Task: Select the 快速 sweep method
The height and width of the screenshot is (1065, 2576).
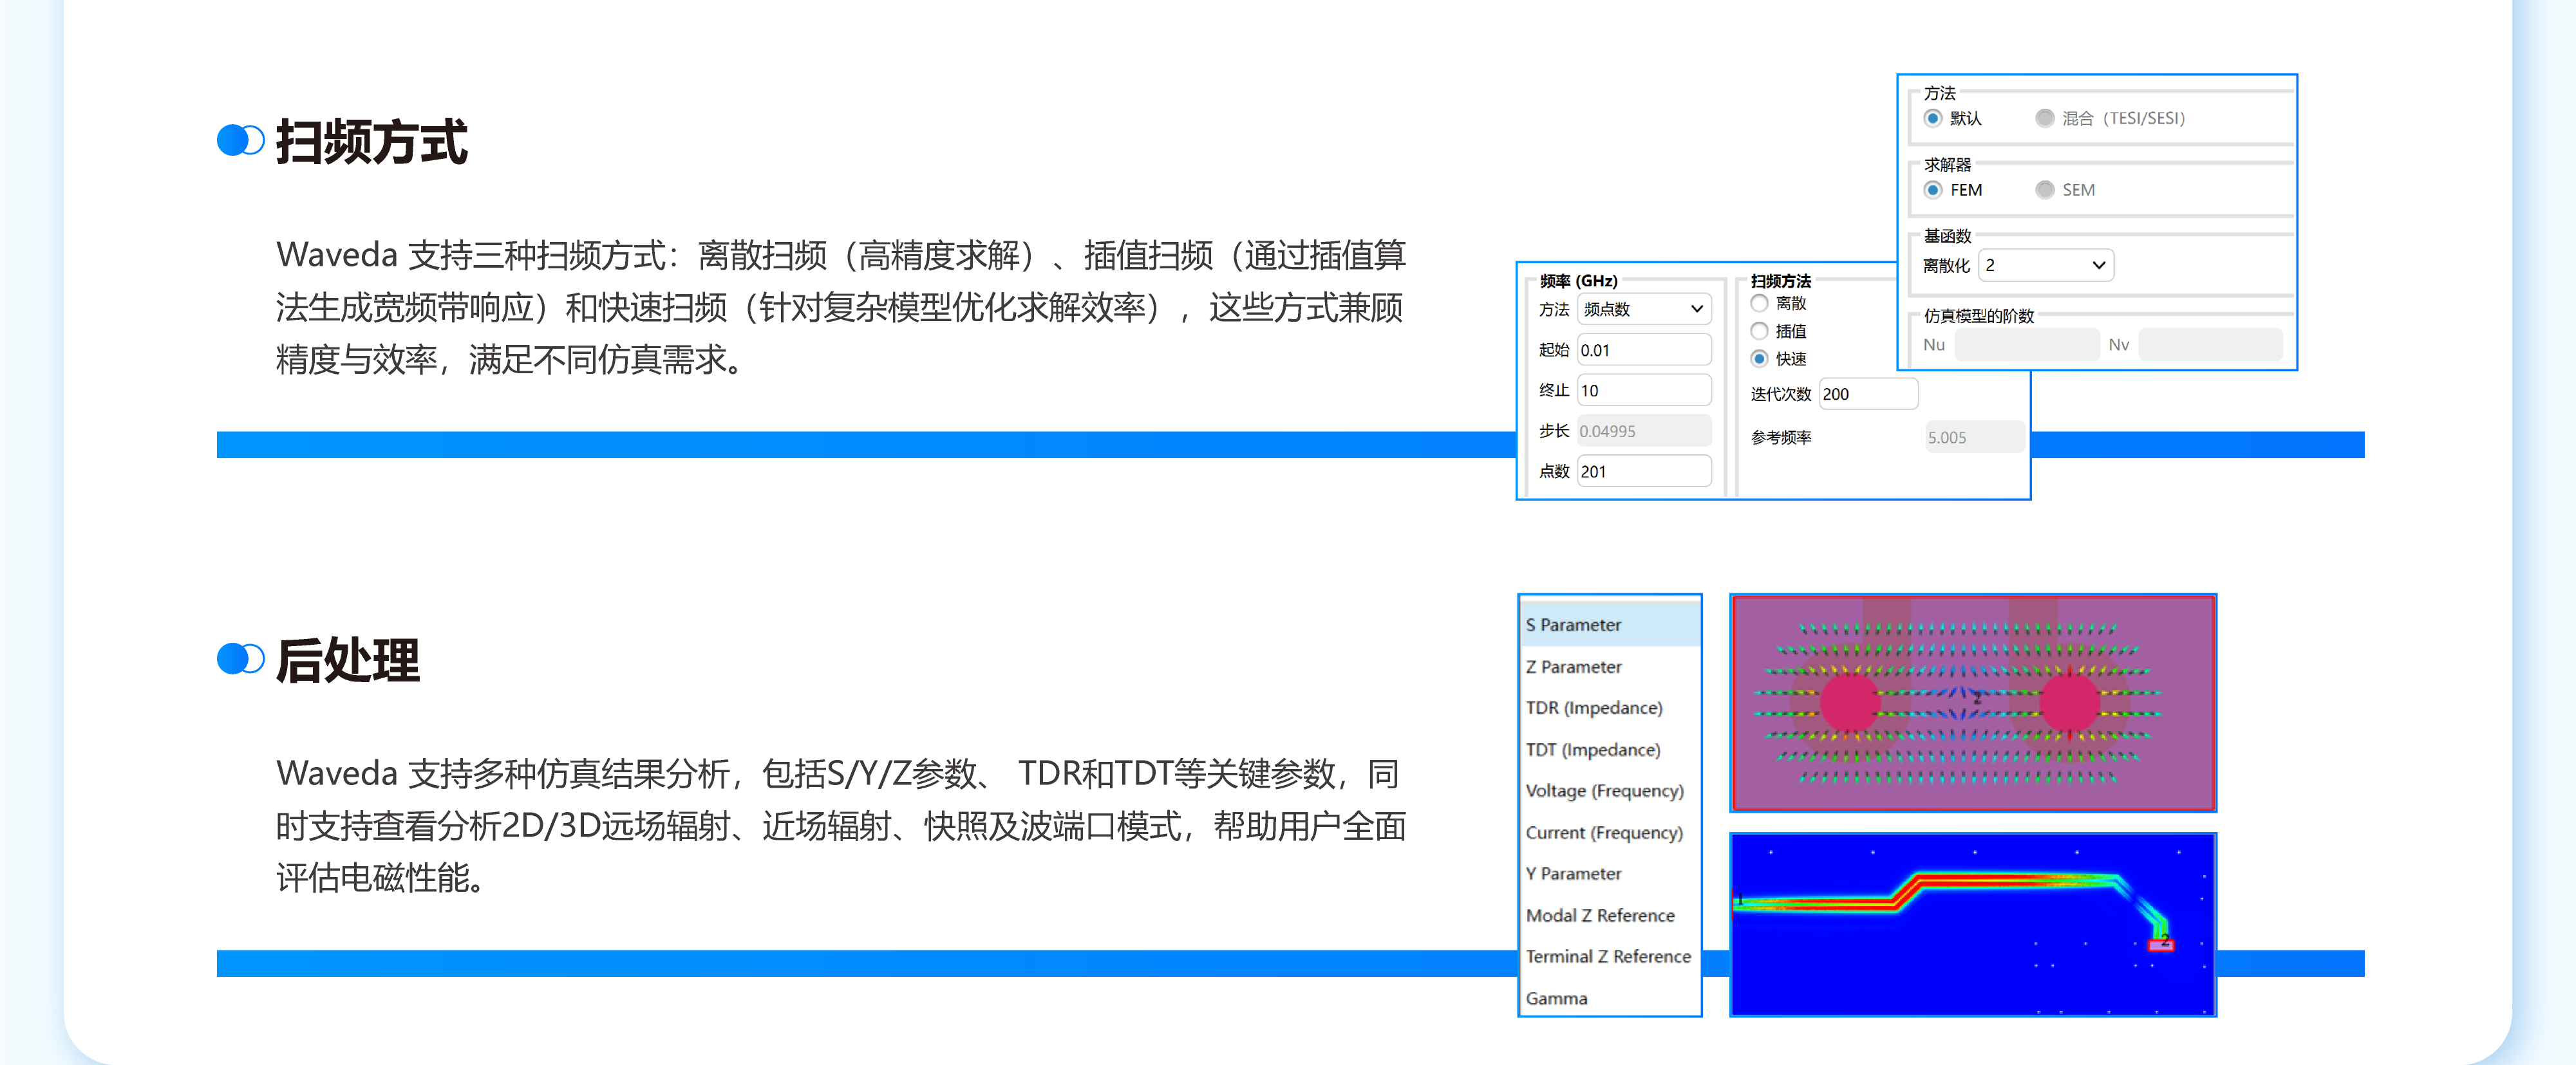Action: point(1760,358)
